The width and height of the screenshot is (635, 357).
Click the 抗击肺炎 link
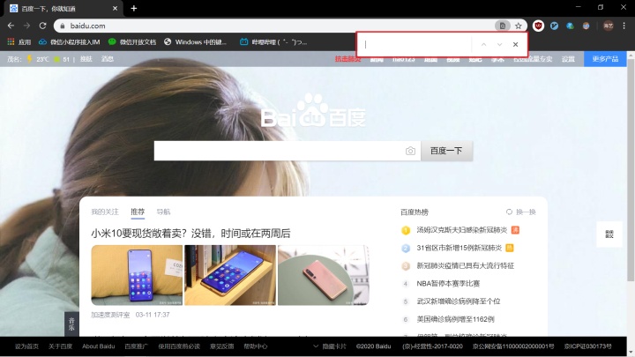pos(346,59)
